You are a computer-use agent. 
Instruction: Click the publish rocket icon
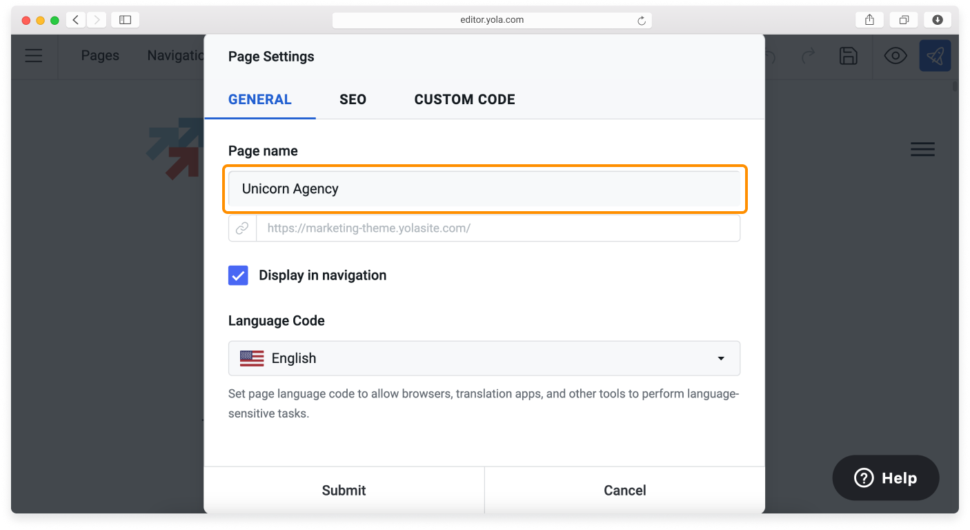(x=935, y=56)
